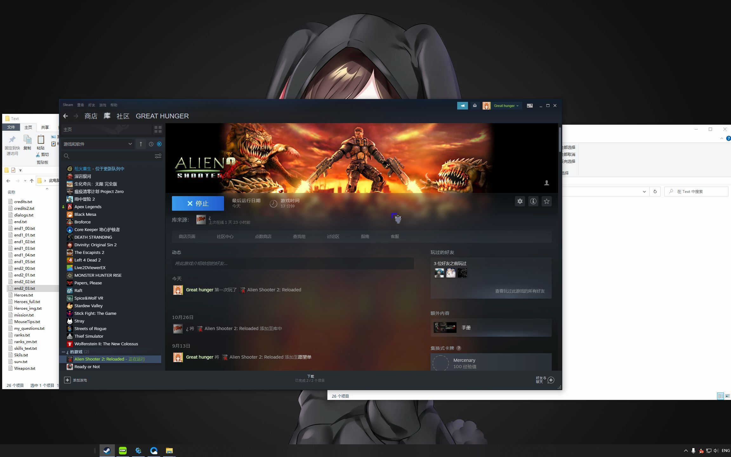Expand the Steam main menu dropdown
Screen dimensions: 731x457
68,105
